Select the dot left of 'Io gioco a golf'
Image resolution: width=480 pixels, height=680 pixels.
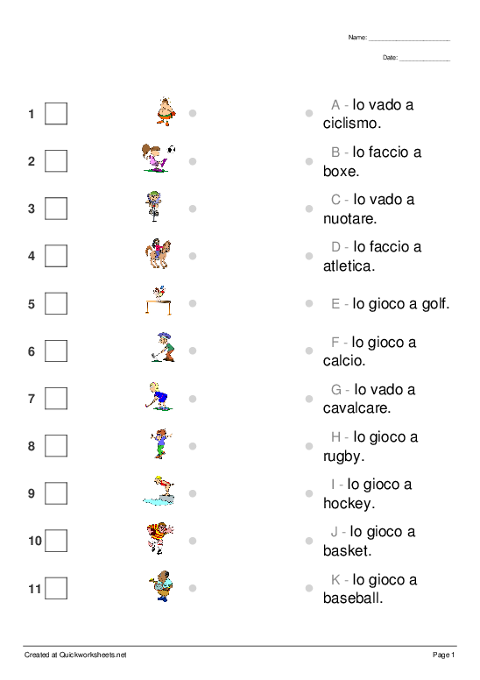pyautogui.click(x=309, y=303)
